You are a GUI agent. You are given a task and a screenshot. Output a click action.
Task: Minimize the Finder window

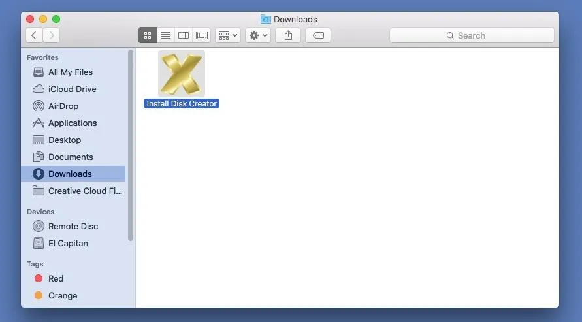pyautogui.click(x=43, y=19)
